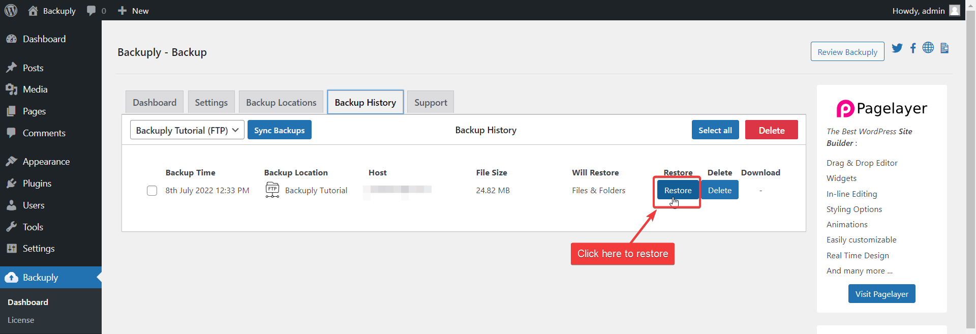
Task: Click the Real Time Design text
Action: (x=858, y=255)
